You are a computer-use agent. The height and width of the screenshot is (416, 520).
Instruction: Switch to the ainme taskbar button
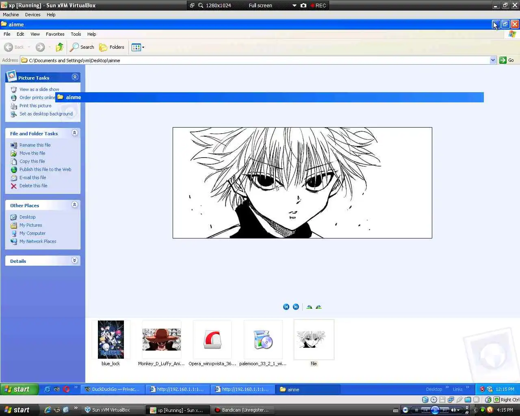[308, 389]
